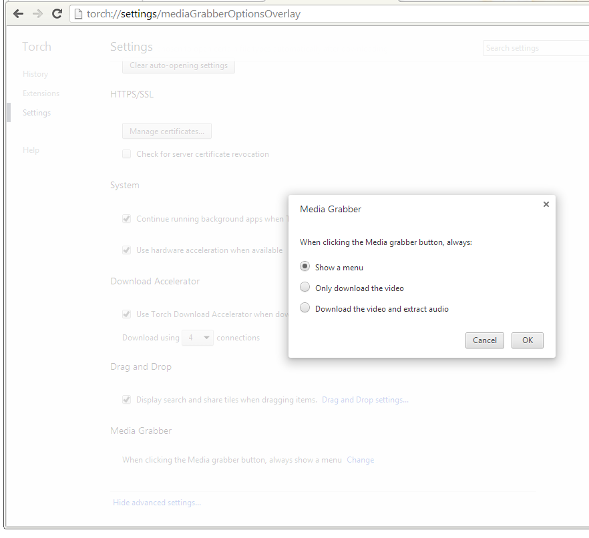Choose 'Only download the video' option

[x=305, y=288]
